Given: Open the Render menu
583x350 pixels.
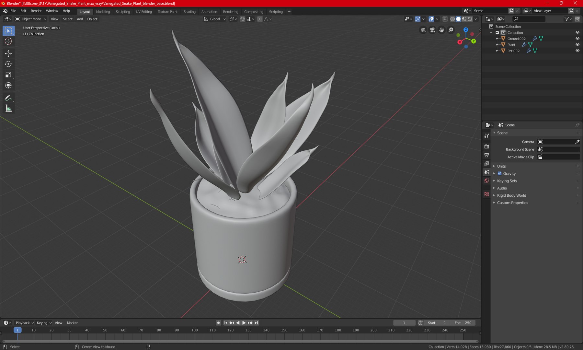Looking at the screenshot, I should click(x=36, y=11).
